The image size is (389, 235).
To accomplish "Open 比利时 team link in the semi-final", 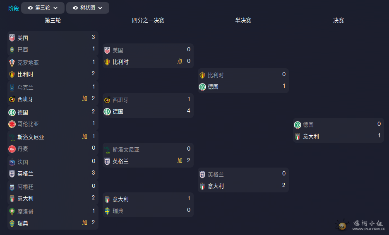I will tap(216, 75).
